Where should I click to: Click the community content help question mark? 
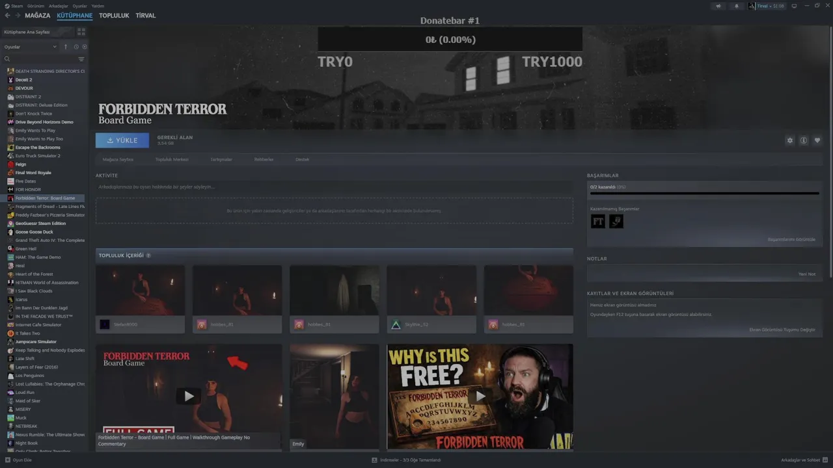[x=148, y=255]
